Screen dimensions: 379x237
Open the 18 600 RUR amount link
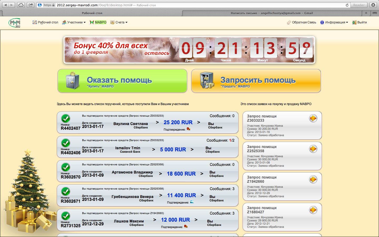tap(181, 174)
